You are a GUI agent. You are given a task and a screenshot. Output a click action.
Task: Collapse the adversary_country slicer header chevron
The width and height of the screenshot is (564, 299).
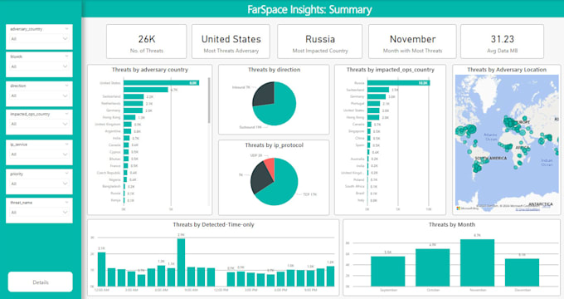pos(66,29)
